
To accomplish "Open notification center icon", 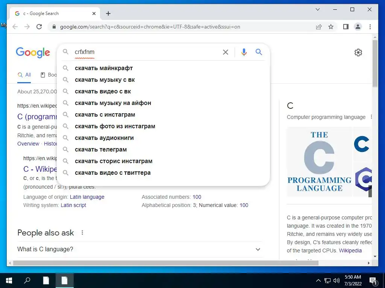I will 373,280.
